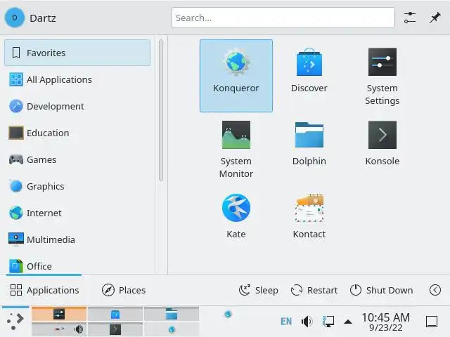
Task: Show All Applications category
Action: (x=77, y=79)
